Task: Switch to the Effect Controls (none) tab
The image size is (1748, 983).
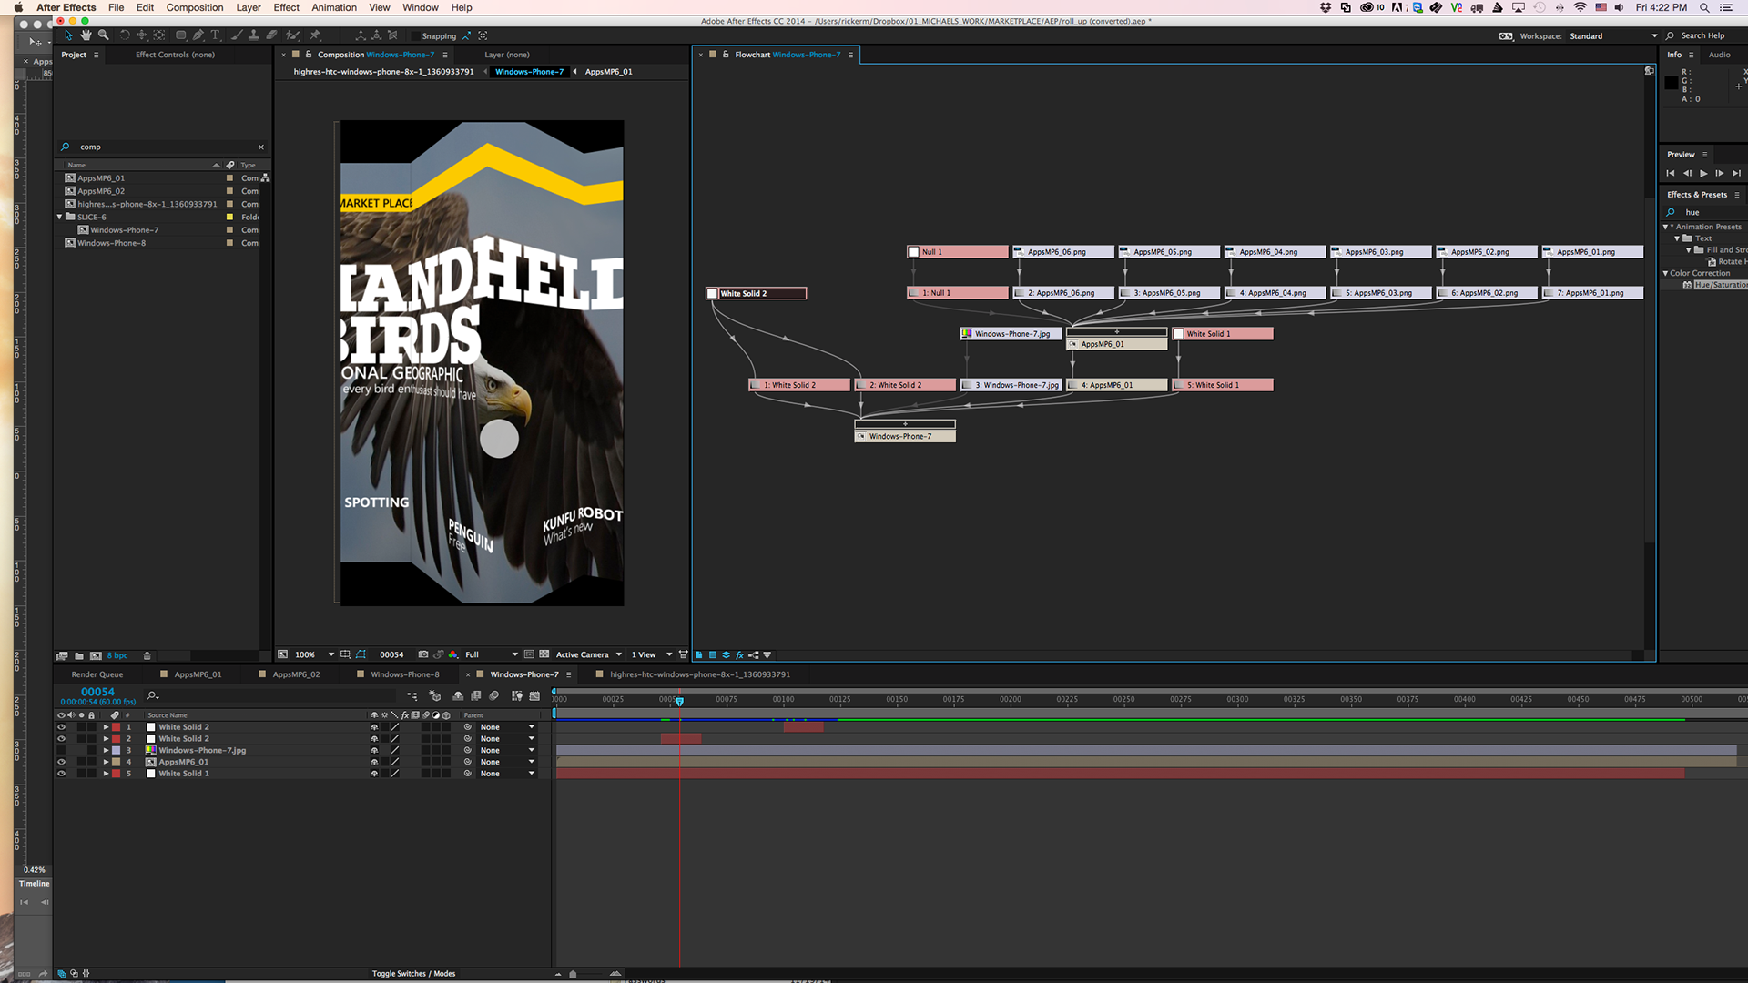Action: tap(175, 55)
